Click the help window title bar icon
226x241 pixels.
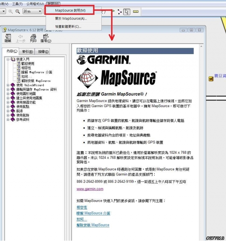[5, 30]
